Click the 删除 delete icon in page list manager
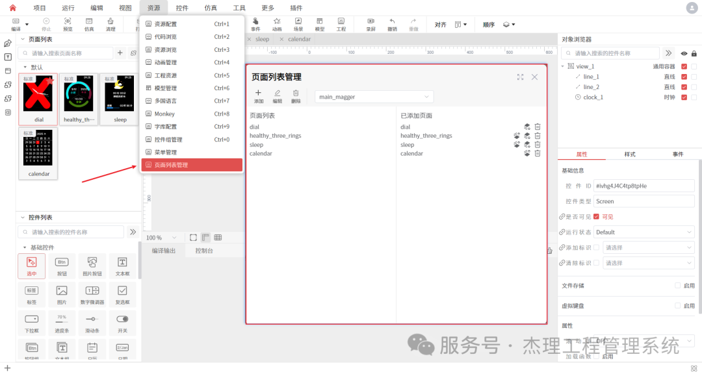The image size is (702, 374). tap(296, 96)
